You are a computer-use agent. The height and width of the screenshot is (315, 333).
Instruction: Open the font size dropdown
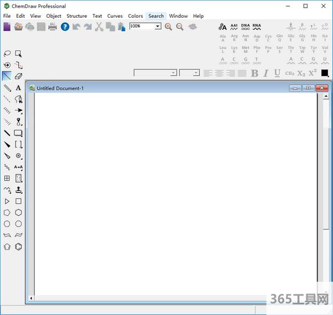click(x=196, y=73)
